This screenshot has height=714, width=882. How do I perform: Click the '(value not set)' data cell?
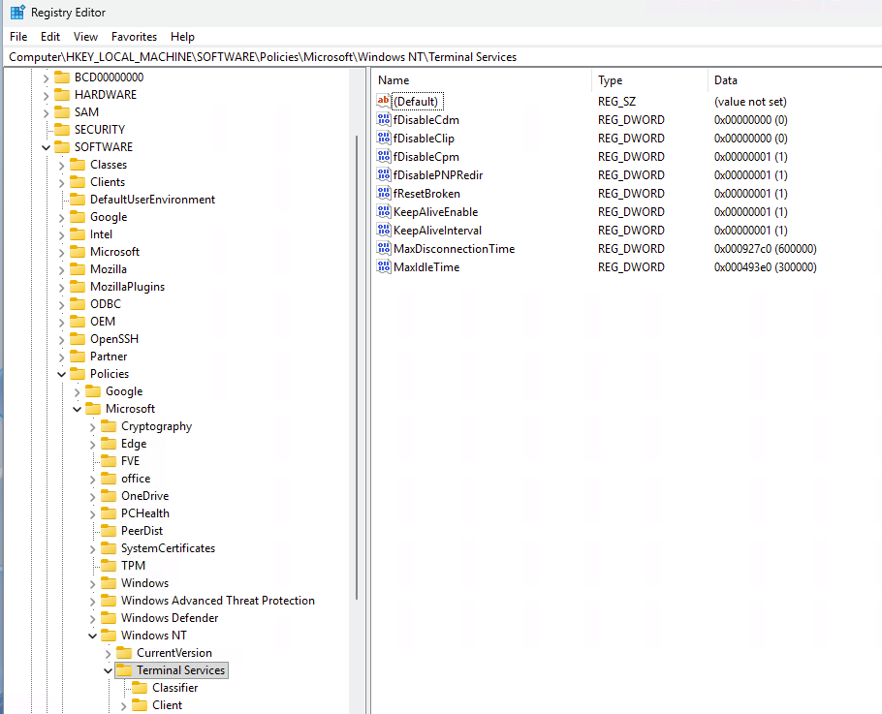[x=750, y=101]
